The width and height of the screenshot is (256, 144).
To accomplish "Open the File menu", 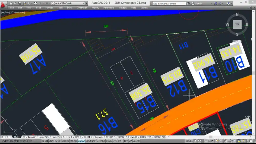I will [x=12, y=8].
